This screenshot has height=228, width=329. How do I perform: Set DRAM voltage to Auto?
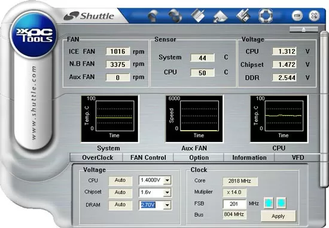point(120,205)
